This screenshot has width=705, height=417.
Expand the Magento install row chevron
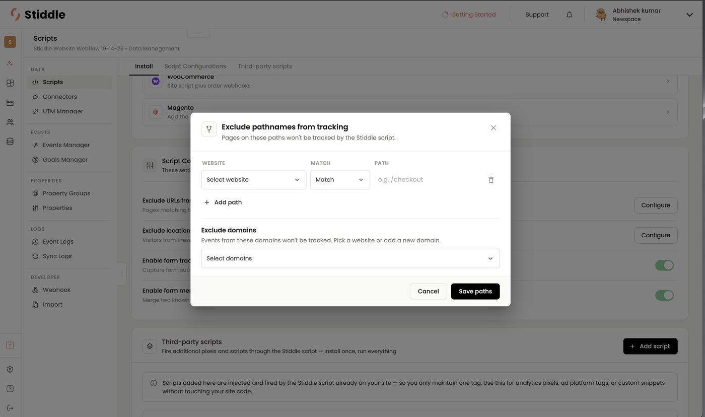pyautogui.click(x=668, y=112)
